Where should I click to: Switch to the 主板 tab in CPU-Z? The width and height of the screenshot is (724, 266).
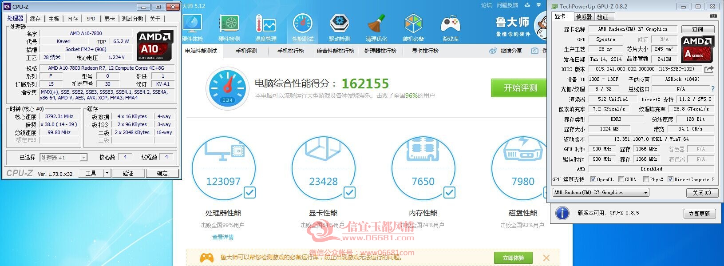click(x=54, y=19)
